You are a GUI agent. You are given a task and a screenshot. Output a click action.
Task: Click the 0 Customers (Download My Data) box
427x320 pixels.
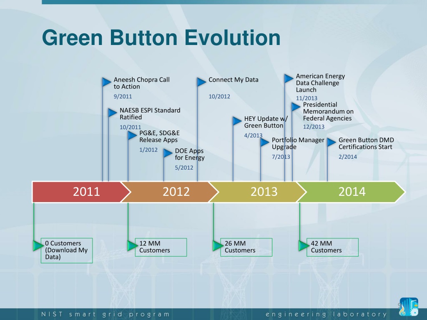[x=67, y=250]
